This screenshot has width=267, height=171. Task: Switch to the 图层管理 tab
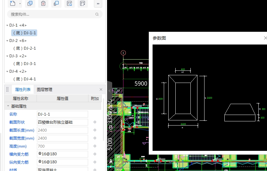pos(45,89)
